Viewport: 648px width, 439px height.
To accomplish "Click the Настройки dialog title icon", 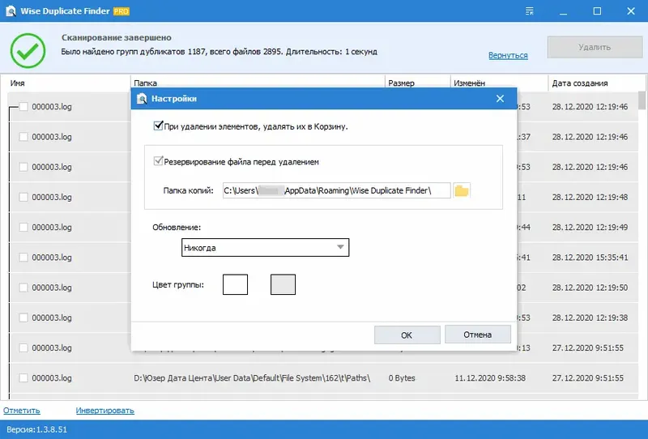I will click(x=142, y=99).
